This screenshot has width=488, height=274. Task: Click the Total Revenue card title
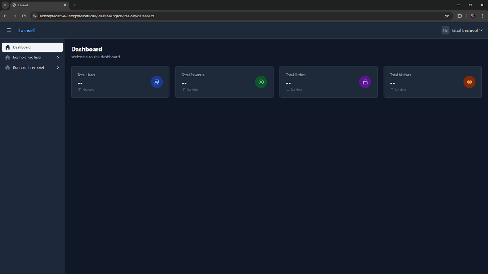[193, 75]
